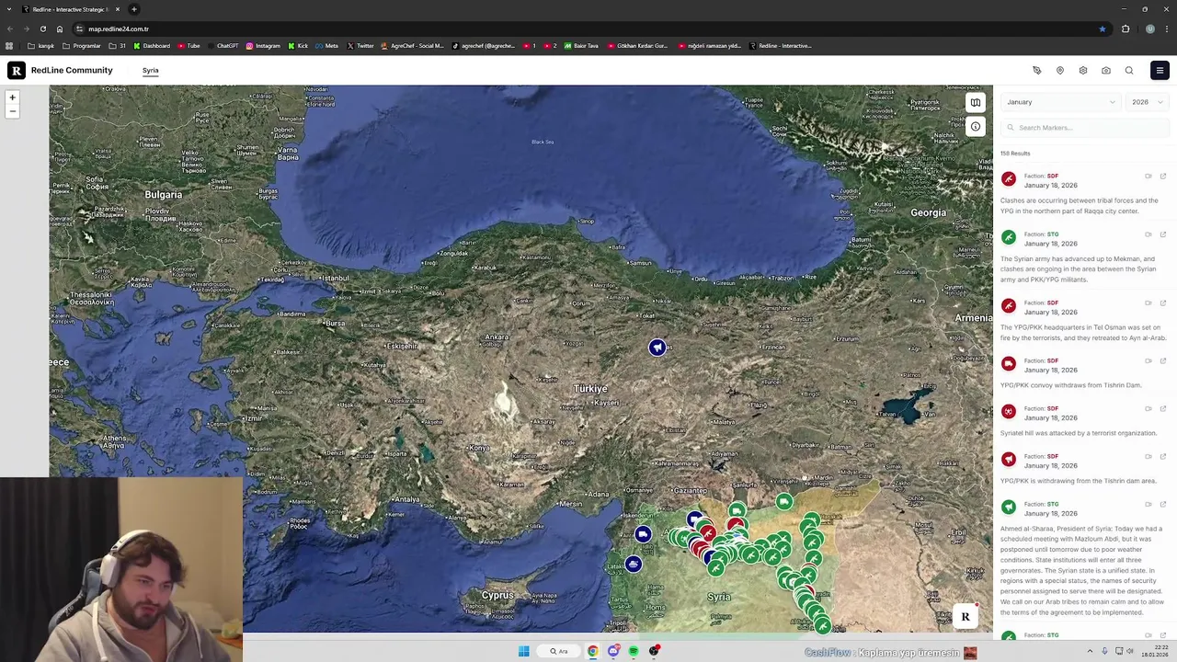
Task: Open the Instagram bookmark
Action: [263, 46]
